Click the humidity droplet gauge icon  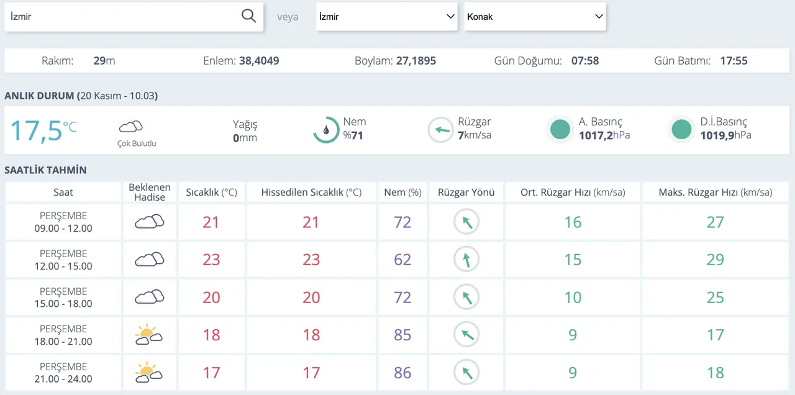(x=325, y=130)
